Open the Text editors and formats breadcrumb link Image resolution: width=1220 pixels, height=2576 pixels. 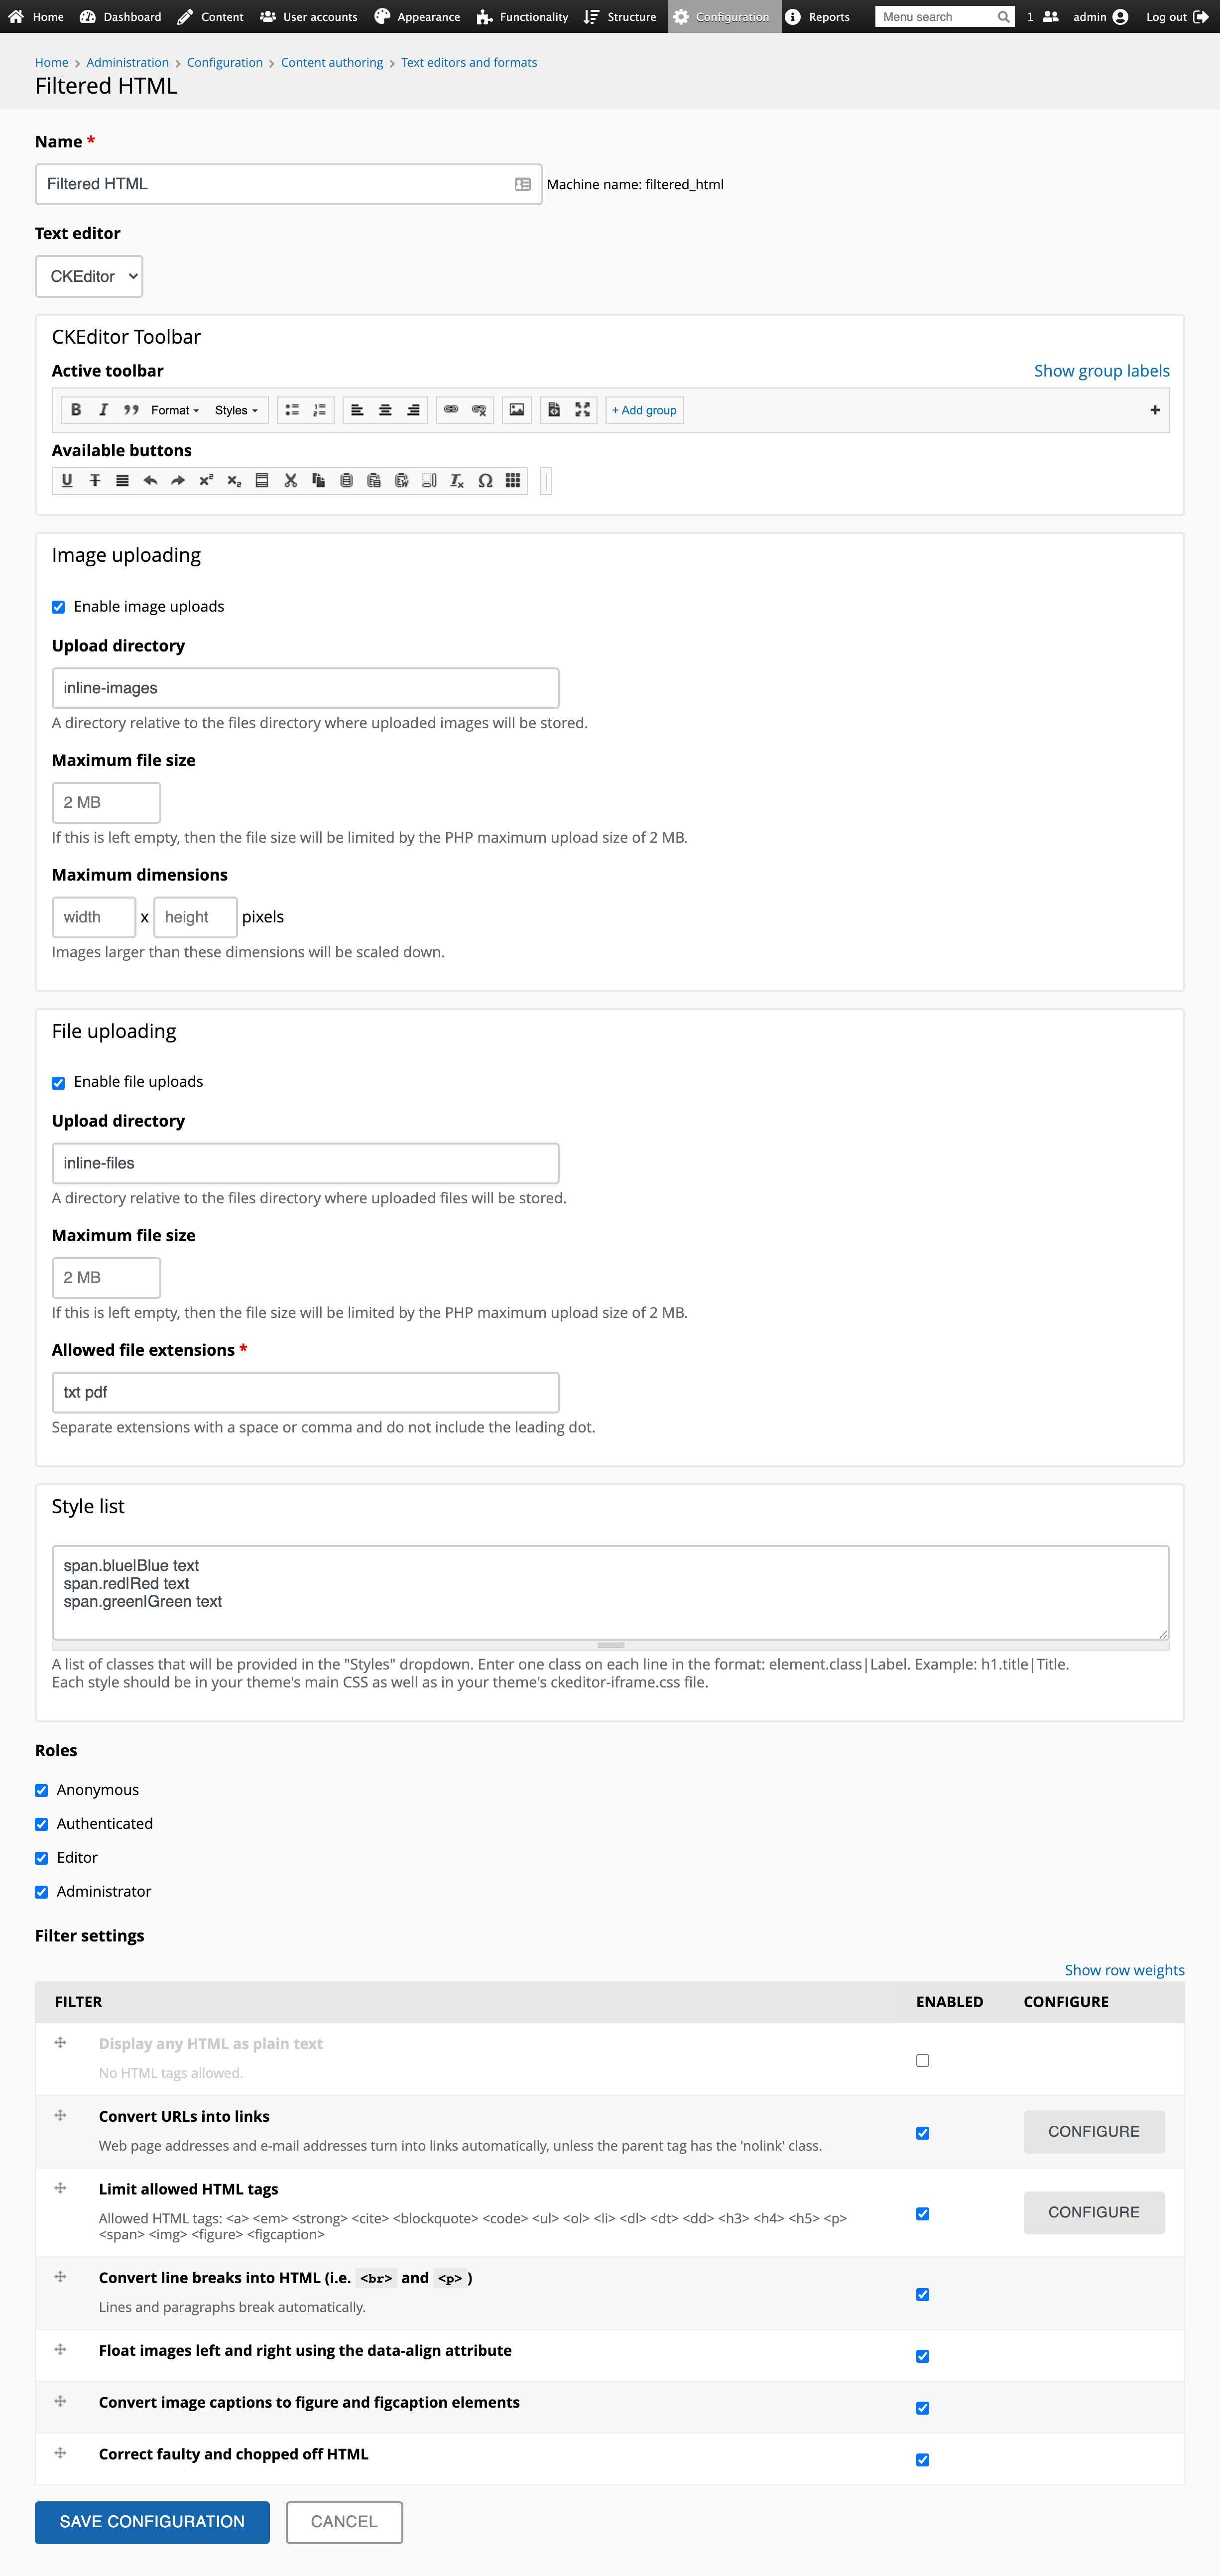tap(468, 62)
